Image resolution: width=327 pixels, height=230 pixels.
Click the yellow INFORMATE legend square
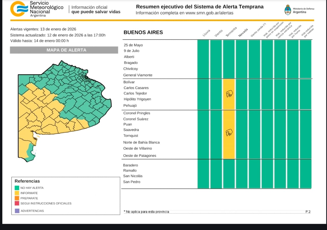tap(17, 193)
